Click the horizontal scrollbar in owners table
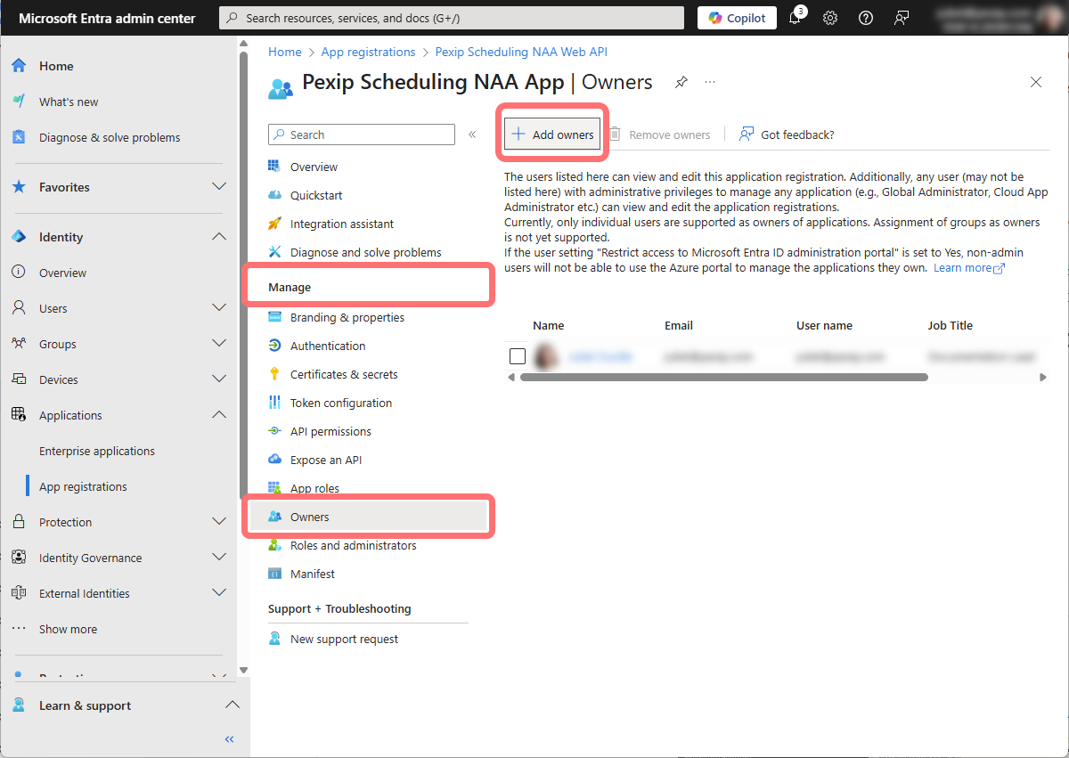1069x758 pixels. [x=723, y=378]
